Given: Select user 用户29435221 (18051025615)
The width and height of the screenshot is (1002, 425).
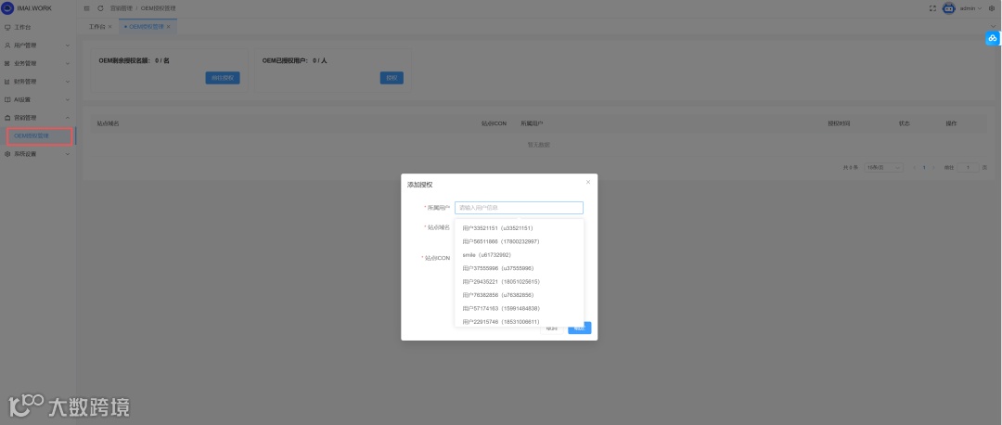Looking at the screenshot, I should [x=519, y=281].
